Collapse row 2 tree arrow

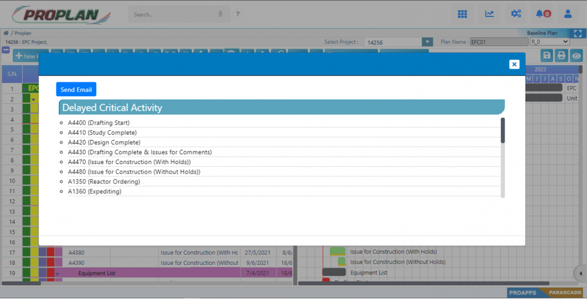click(33, 100)
